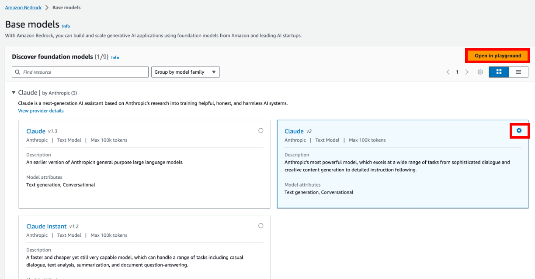Click Base models breadcrumb text
Viewport: 535px width, 279px height.
click(66, 7)
